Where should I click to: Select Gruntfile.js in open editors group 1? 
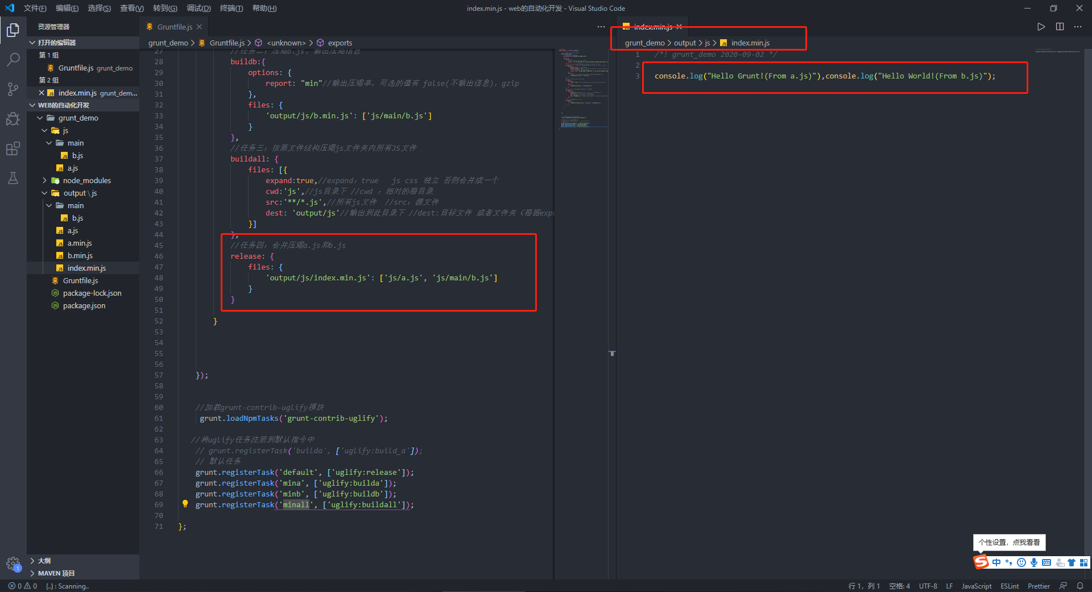[x=83, y=68]
